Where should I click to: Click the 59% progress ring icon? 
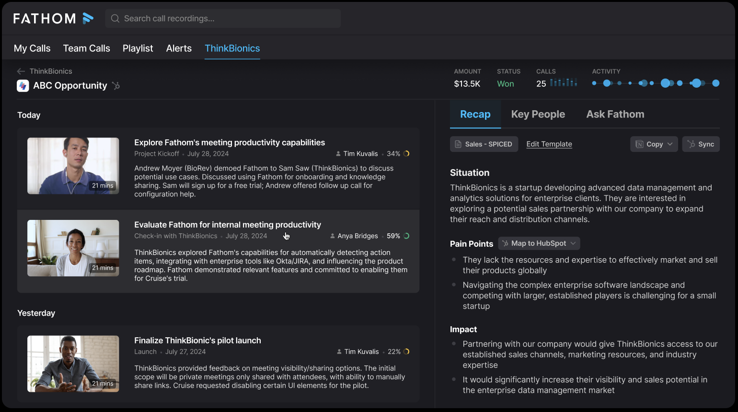pos(406,236)
